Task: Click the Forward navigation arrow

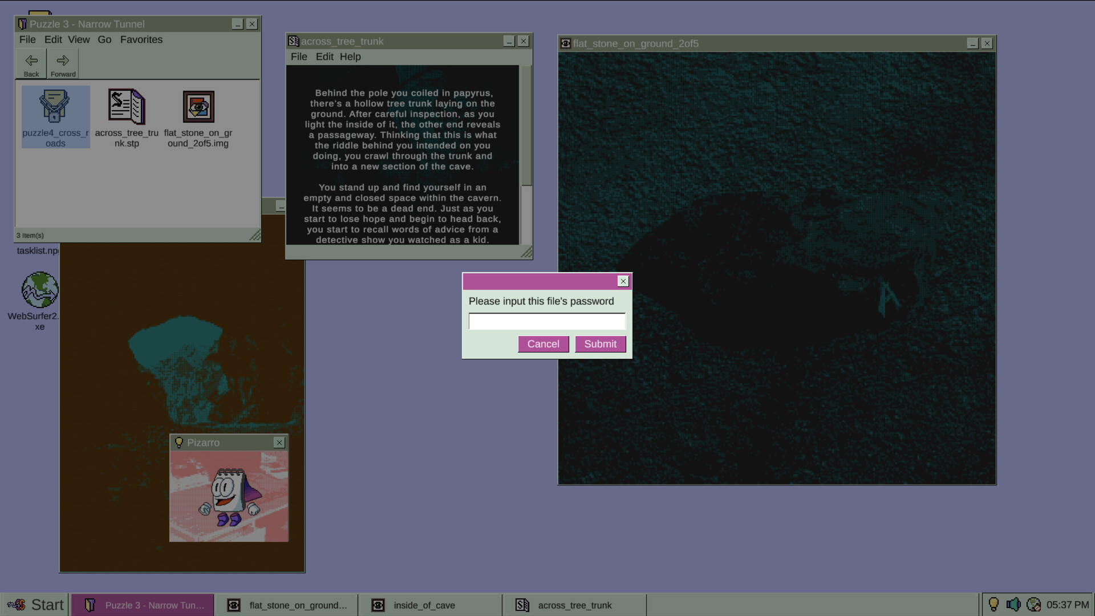Action: pyautogui.click(x=62, y=62)
